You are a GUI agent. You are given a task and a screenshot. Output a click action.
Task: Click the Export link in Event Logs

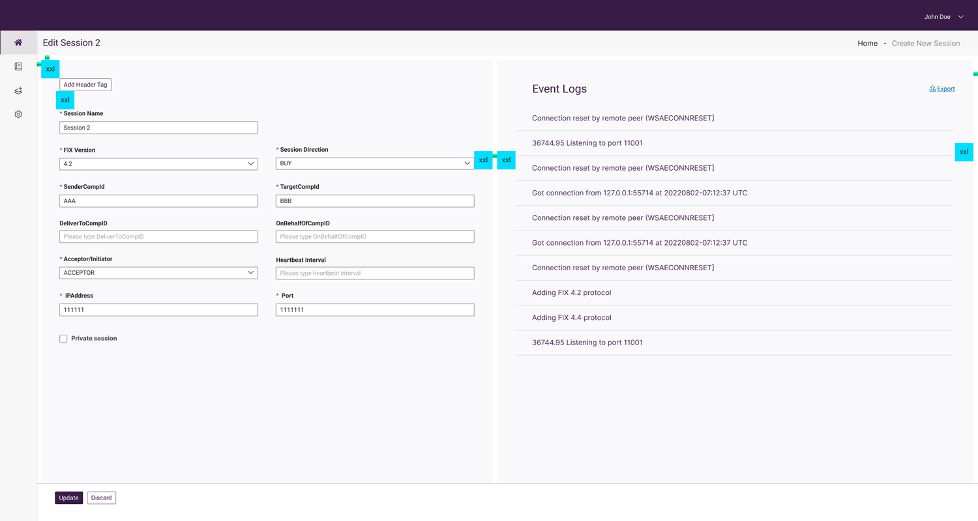point(945,89)
